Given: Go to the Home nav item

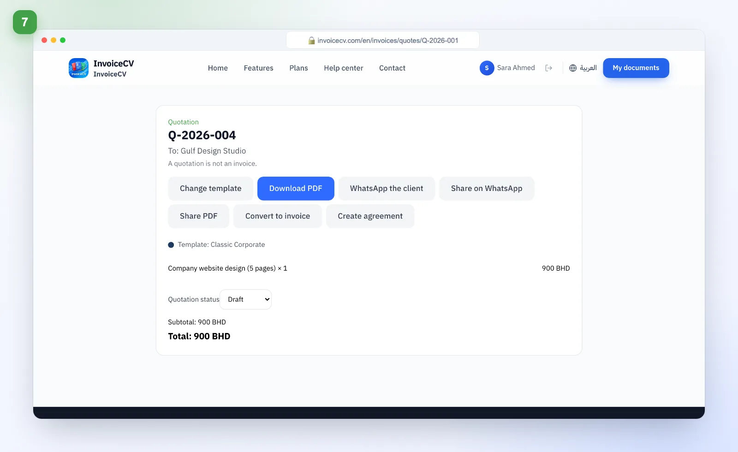Looking at the screenshot, I should (218, 68).
